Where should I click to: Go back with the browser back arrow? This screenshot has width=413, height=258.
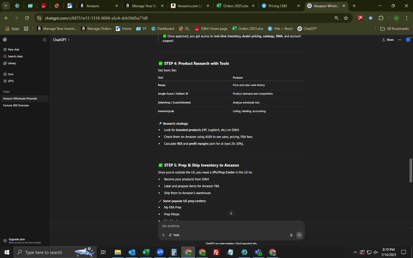pos(6,18)
